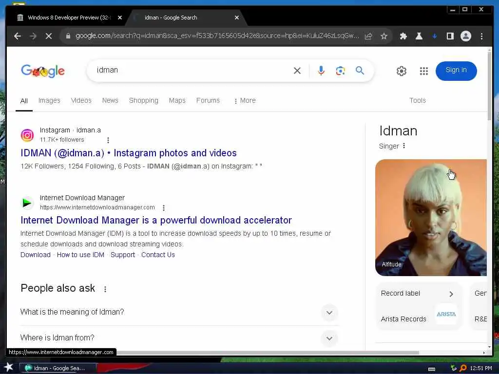The height and width of the screenshot is (374, 499).
Task: Click the Instagram result favicon
Action: (x=27, y=135)
